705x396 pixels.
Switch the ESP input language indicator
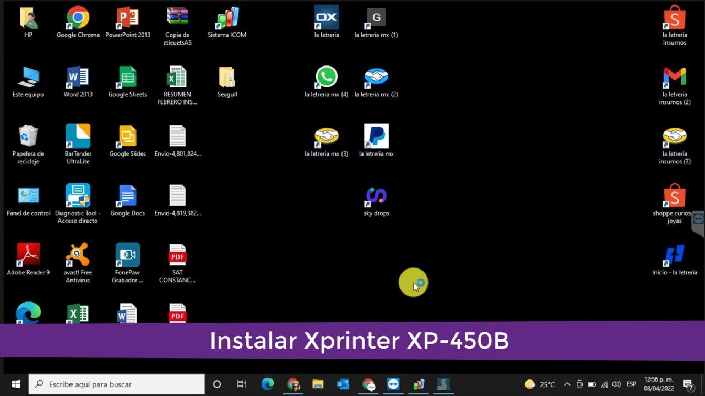(631, 384)
